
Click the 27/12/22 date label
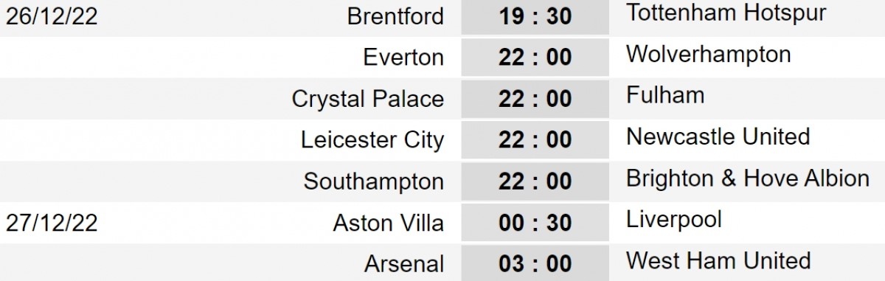tap(52, 223)
